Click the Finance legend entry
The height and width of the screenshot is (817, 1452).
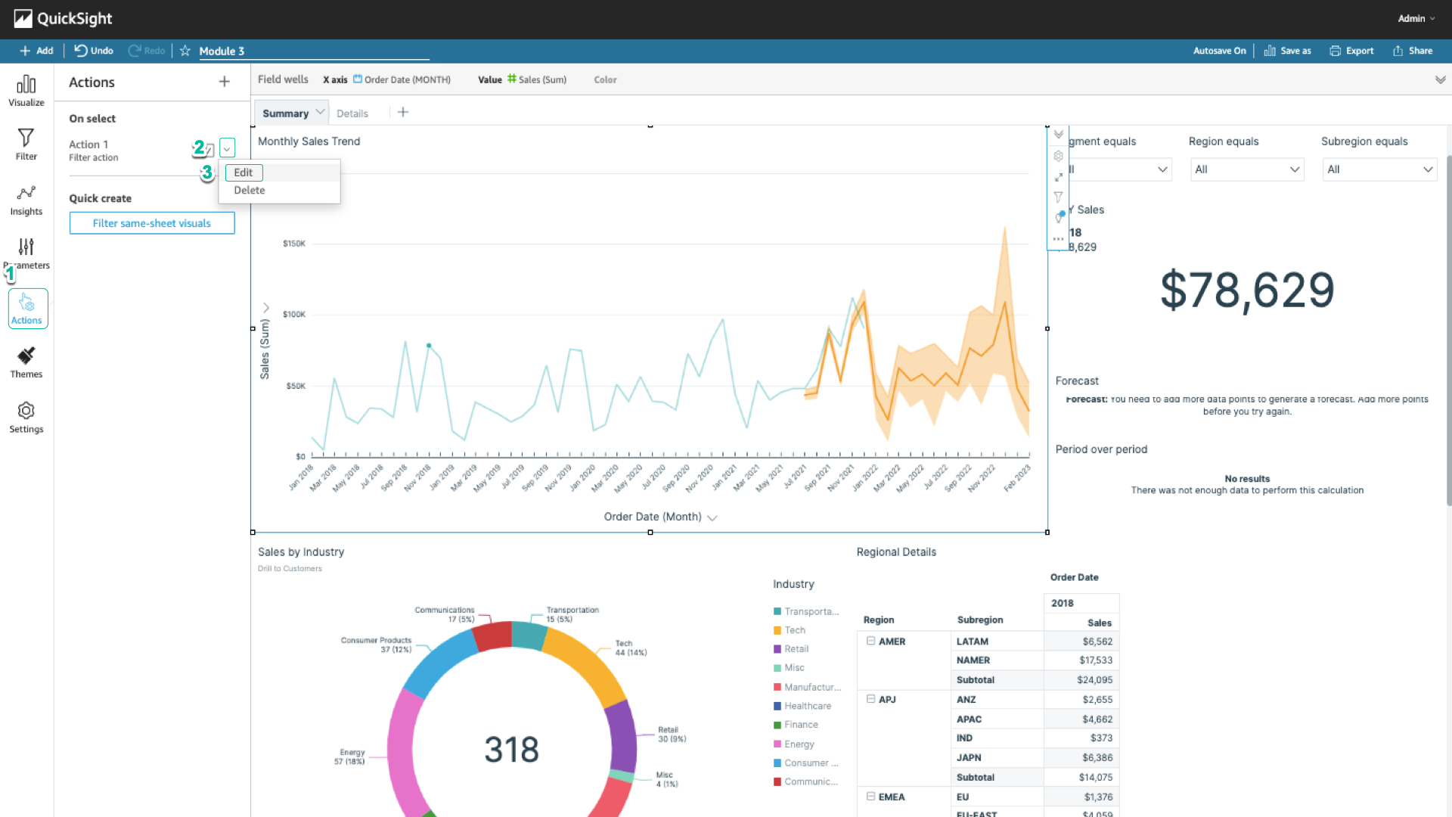[796, 725]
